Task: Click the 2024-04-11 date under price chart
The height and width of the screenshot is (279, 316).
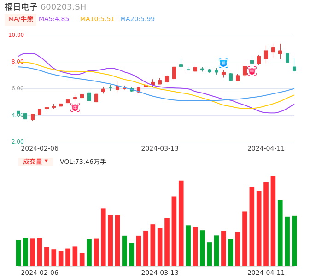Action: click(x=266, y=149)
